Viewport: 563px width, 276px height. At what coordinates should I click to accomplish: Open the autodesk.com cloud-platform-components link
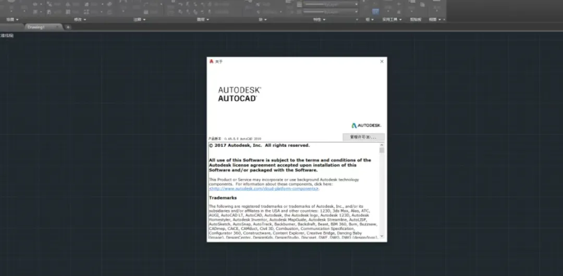pos(264,189)
